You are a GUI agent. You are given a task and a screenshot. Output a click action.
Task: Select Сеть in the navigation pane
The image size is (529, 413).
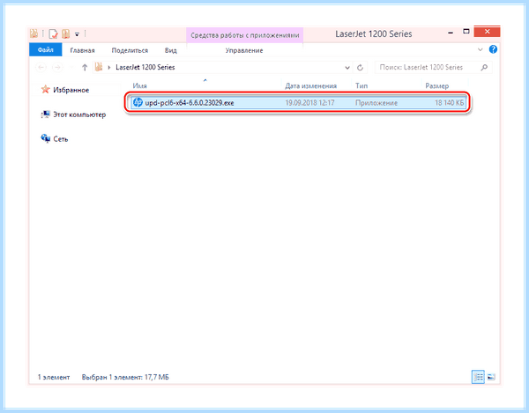click(x=60, y=139)
